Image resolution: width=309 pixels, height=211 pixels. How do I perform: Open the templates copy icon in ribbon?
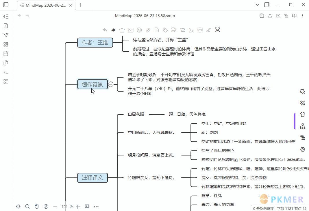pos(6,63)
